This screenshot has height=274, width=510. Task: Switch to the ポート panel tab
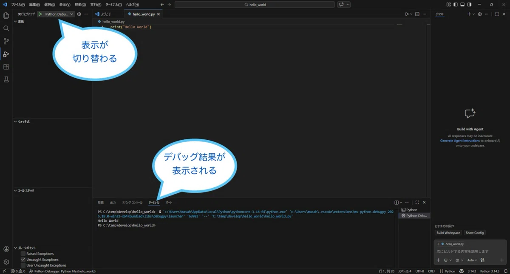169,203
